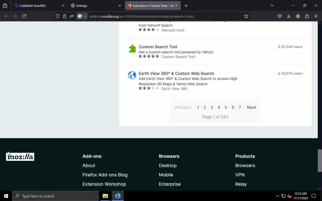
Task: Go to page 7 of results
Action: [240, 107]
